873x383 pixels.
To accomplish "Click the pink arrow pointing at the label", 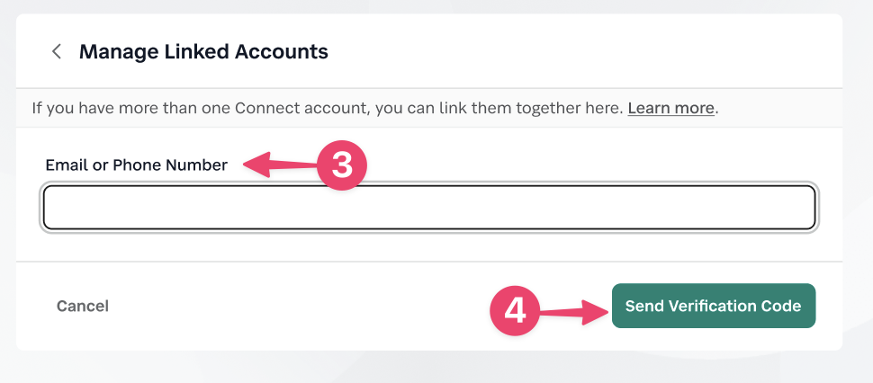I will (x=281, y=165).
